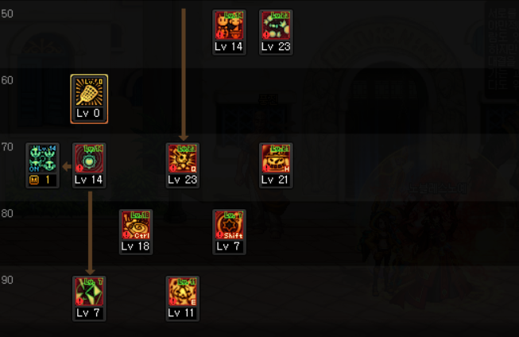Click the star circle skill bound to Shift

229,225
